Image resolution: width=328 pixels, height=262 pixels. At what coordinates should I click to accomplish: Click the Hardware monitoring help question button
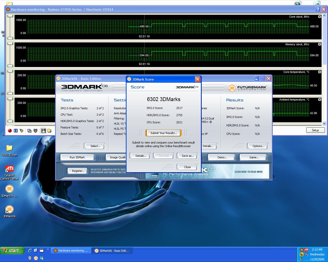click(x=318, y=9)
